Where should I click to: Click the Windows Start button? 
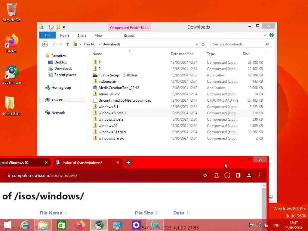(8, 225)
